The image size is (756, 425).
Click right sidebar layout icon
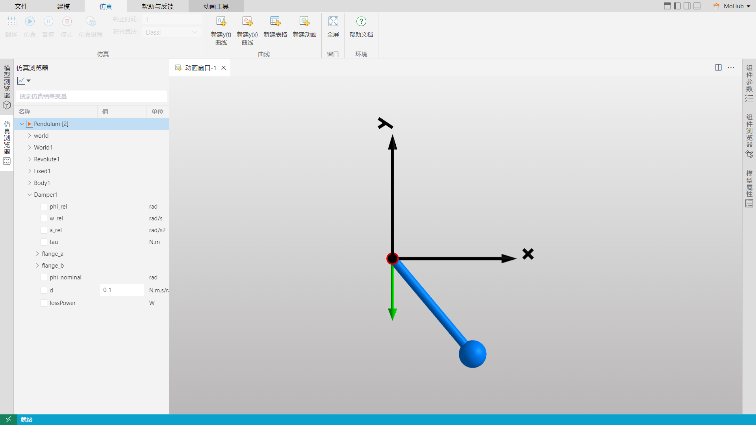[687, 6]
